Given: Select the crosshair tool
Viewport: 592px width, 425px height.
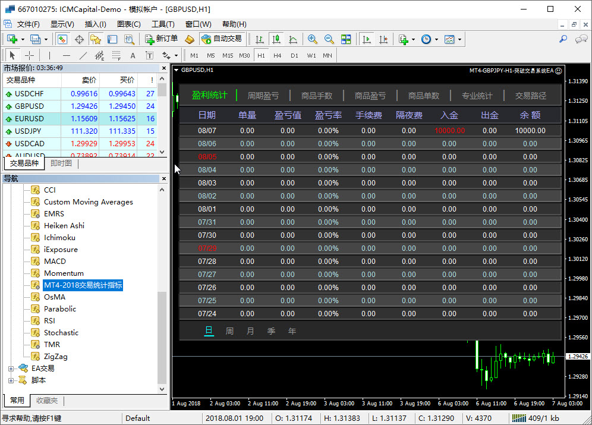Looking at the screenshot, I should [x=29, y=56].
